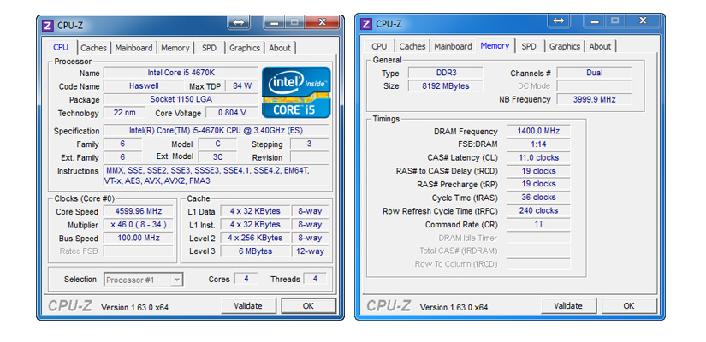
Task: Click the double-arrow button in left window title bar
Action: [239, 22]
